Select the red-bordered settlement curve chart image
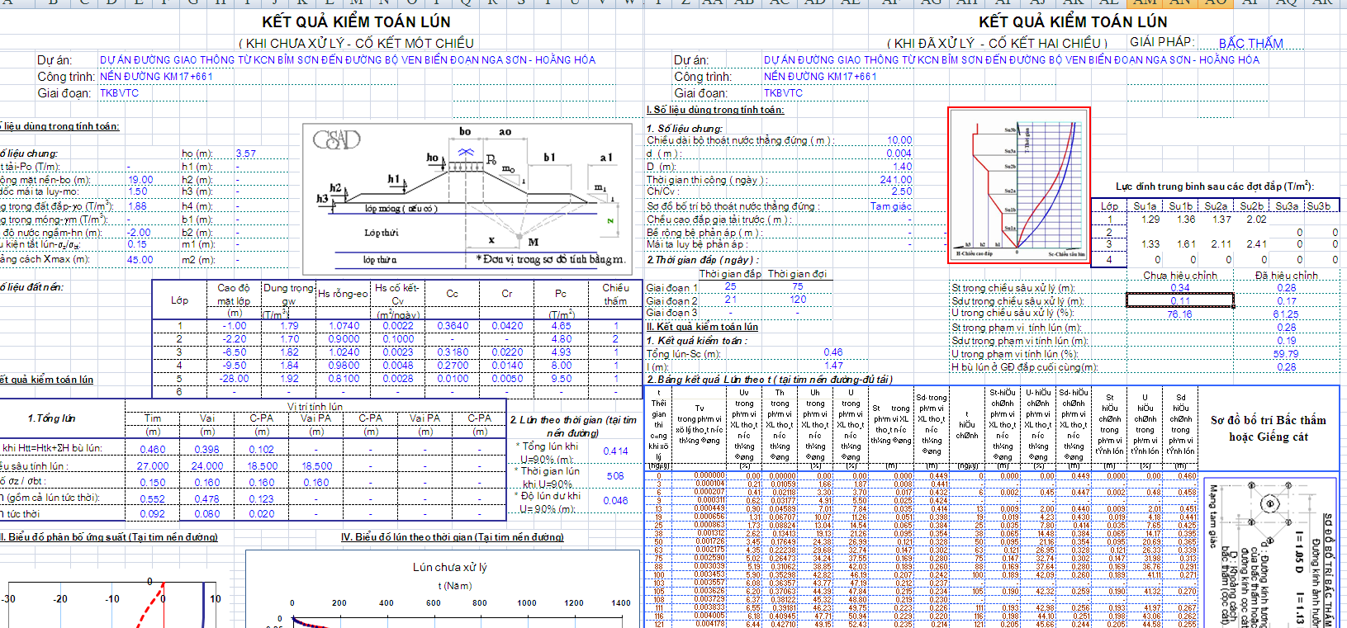 tap(1019, 187)
